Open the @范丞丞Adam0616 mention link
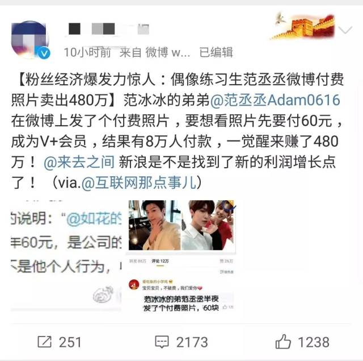The width and height of the screenshot is (363, 361). 275,100
